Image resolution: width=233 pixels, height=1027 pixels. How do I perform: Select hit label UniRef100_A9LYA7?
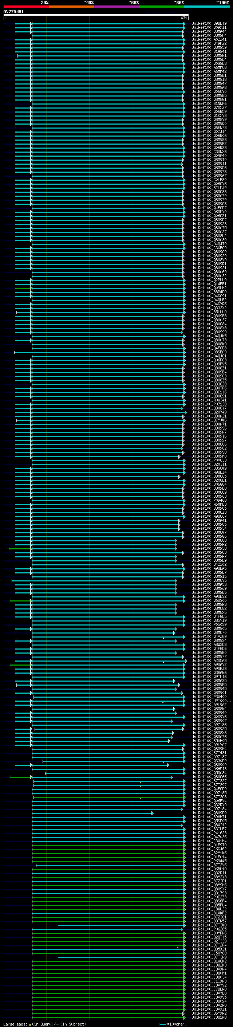[209, 745]
